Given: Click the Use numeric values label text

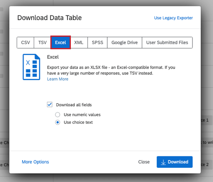Looking at the screenshot, I should point(82,115).
